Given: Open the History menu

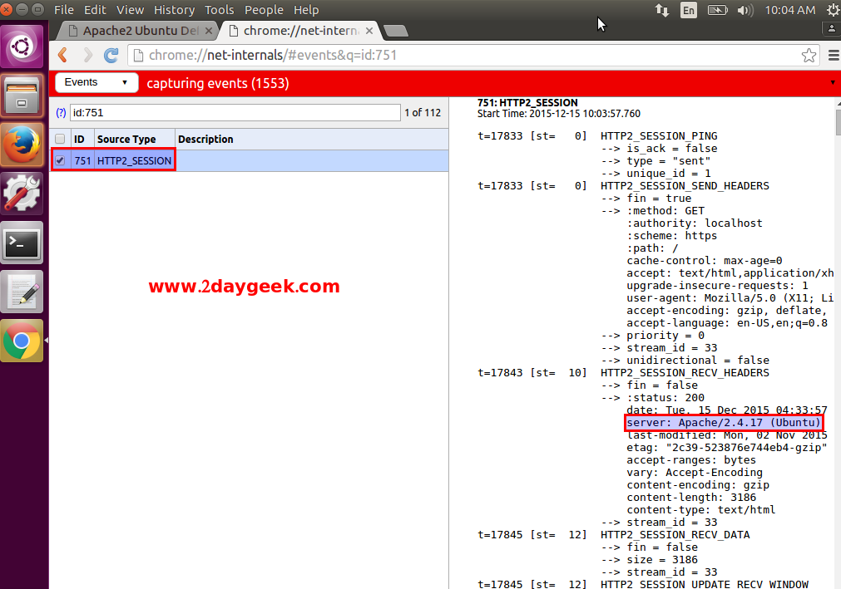Looking at the screenshot, I should pyautogui.click(x=175, y=10).
